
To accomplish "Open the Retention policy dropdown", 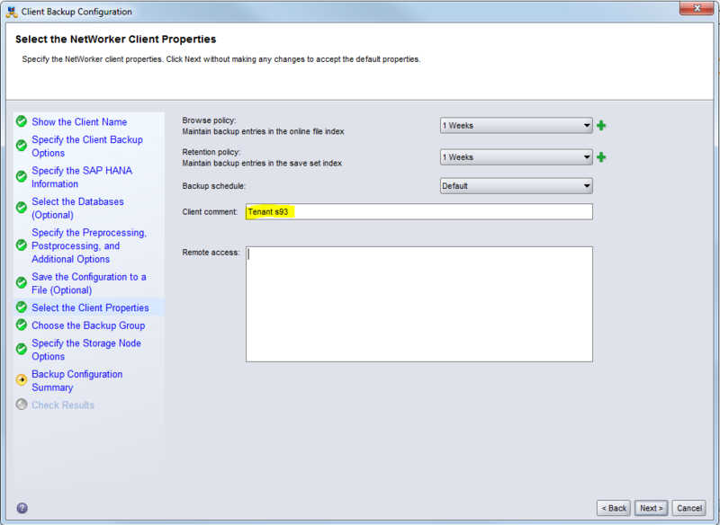I will coord(516,157).
